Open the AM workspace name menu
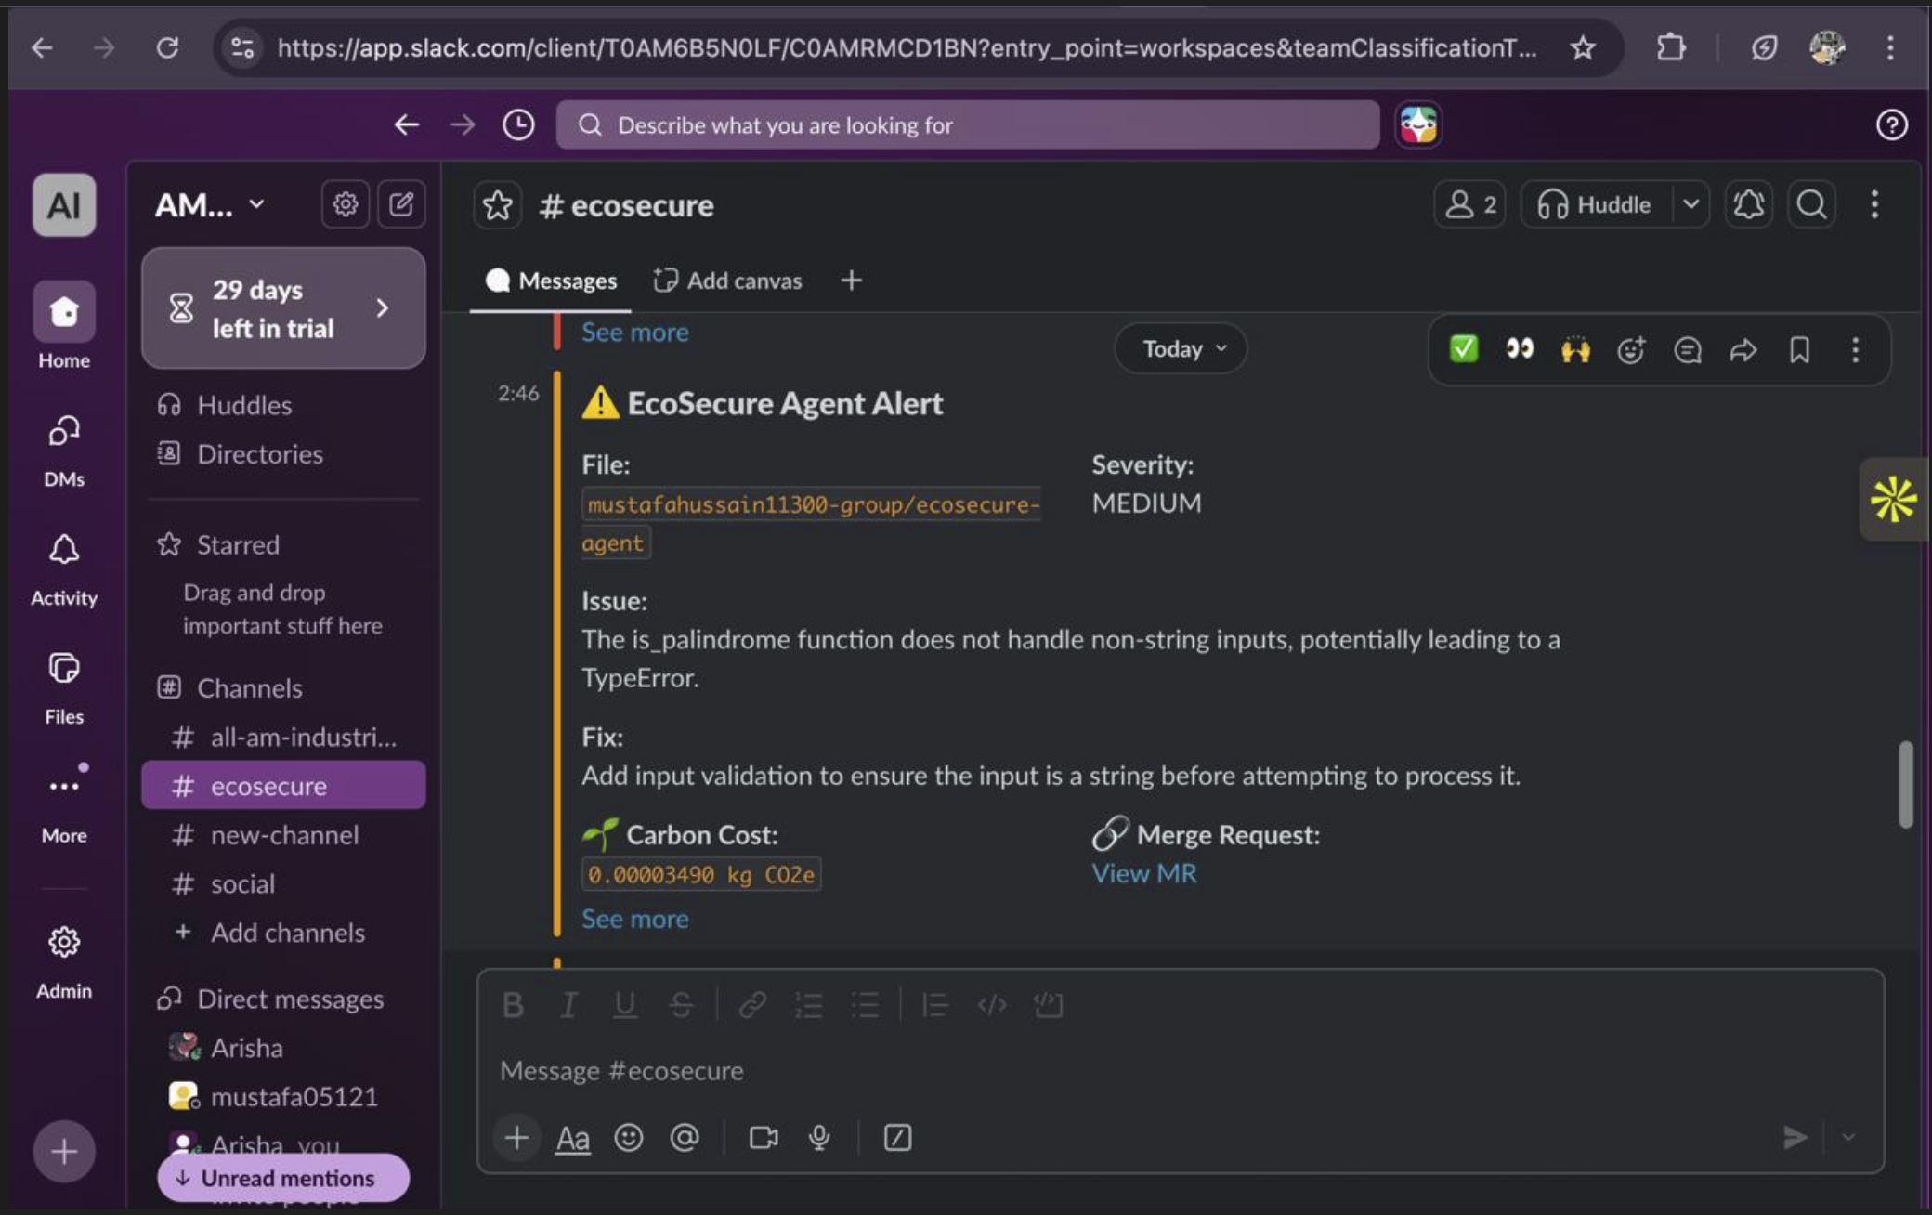This screenshot has height=1215, width=1932. (210, 204)
